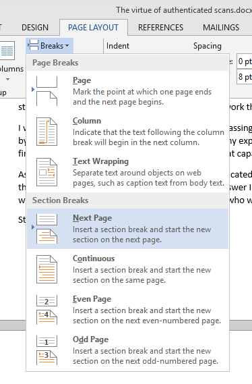Open the Breaks dropdown arrow
Image resolution: width=252 pixels, height=384 pixels.
(67, 46)
